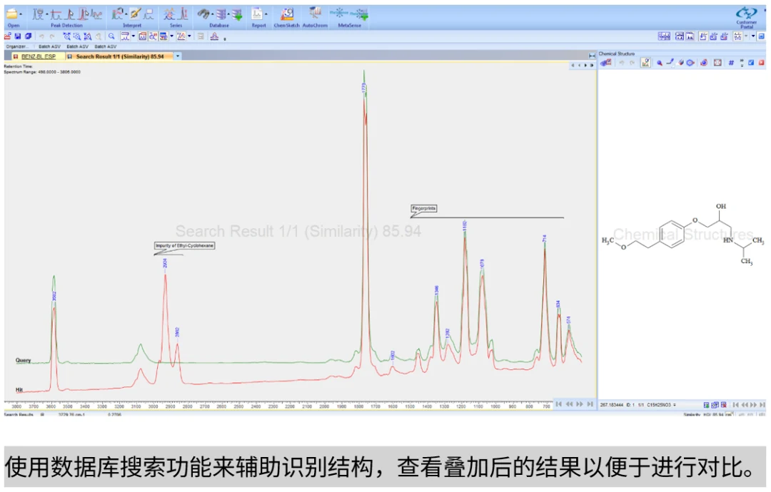The width and height of the screenshot is (771, 492).
Task: Go to the last search hit in the spectrum pane
Action: point(590,404)
